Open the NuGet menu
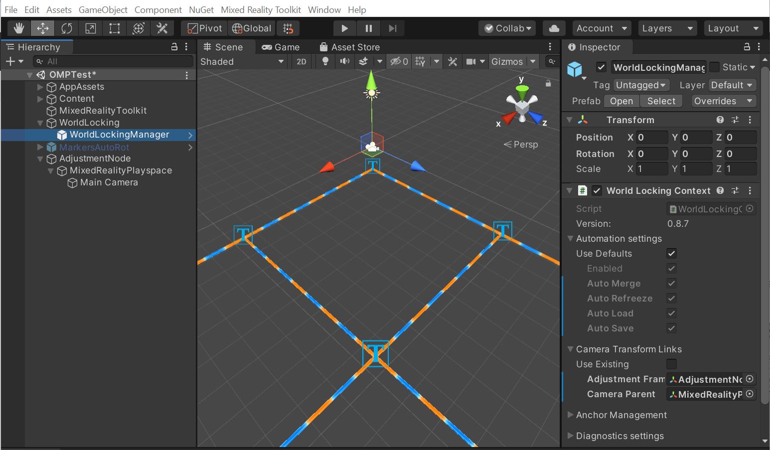 201,9
